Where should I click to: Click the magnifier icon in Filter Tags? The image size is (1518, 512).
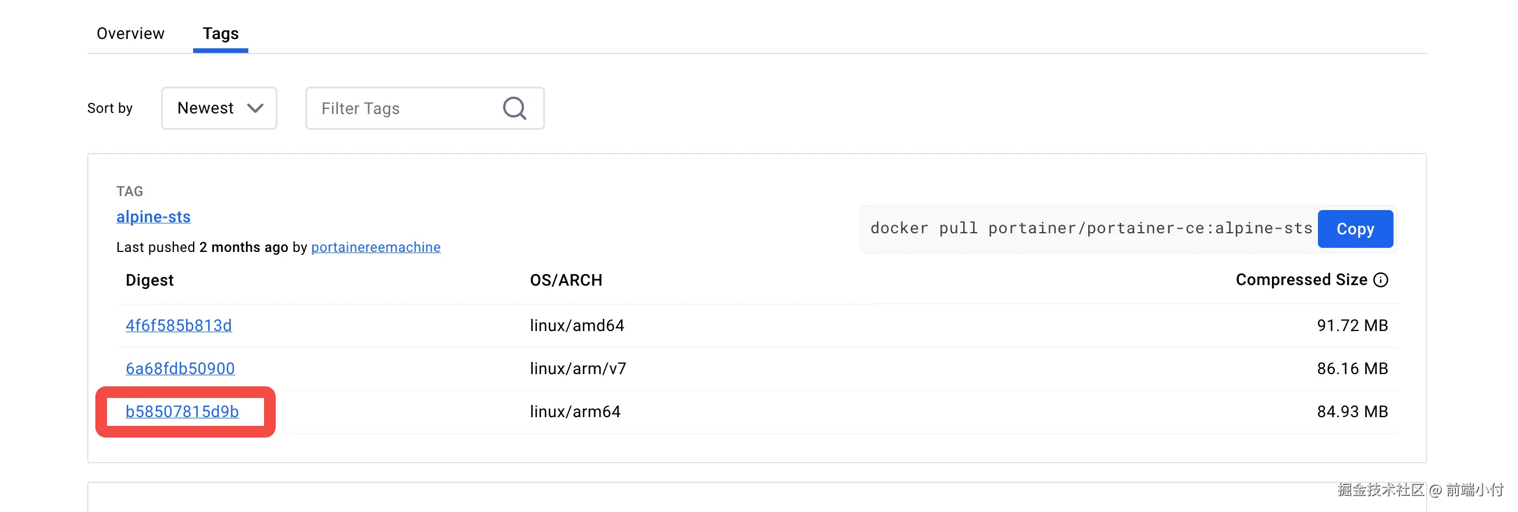coord(514,108)
